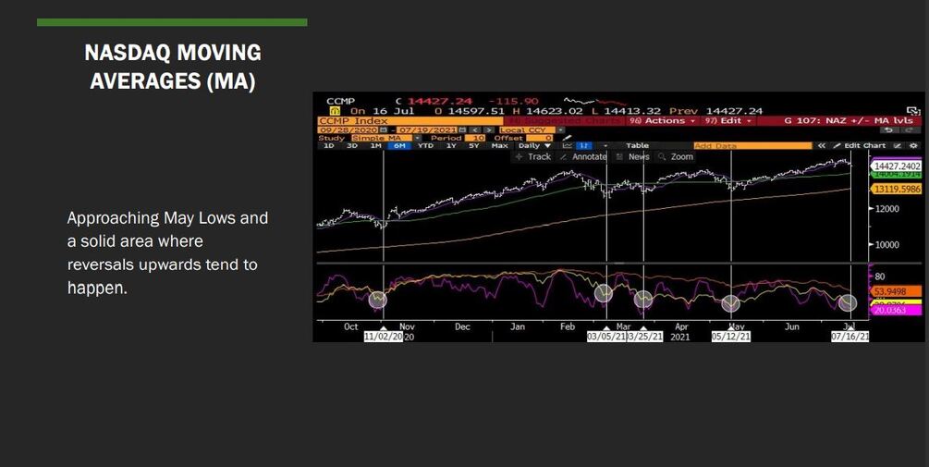Click the "Approaching May Lows" paragraph text

[167, 253]
